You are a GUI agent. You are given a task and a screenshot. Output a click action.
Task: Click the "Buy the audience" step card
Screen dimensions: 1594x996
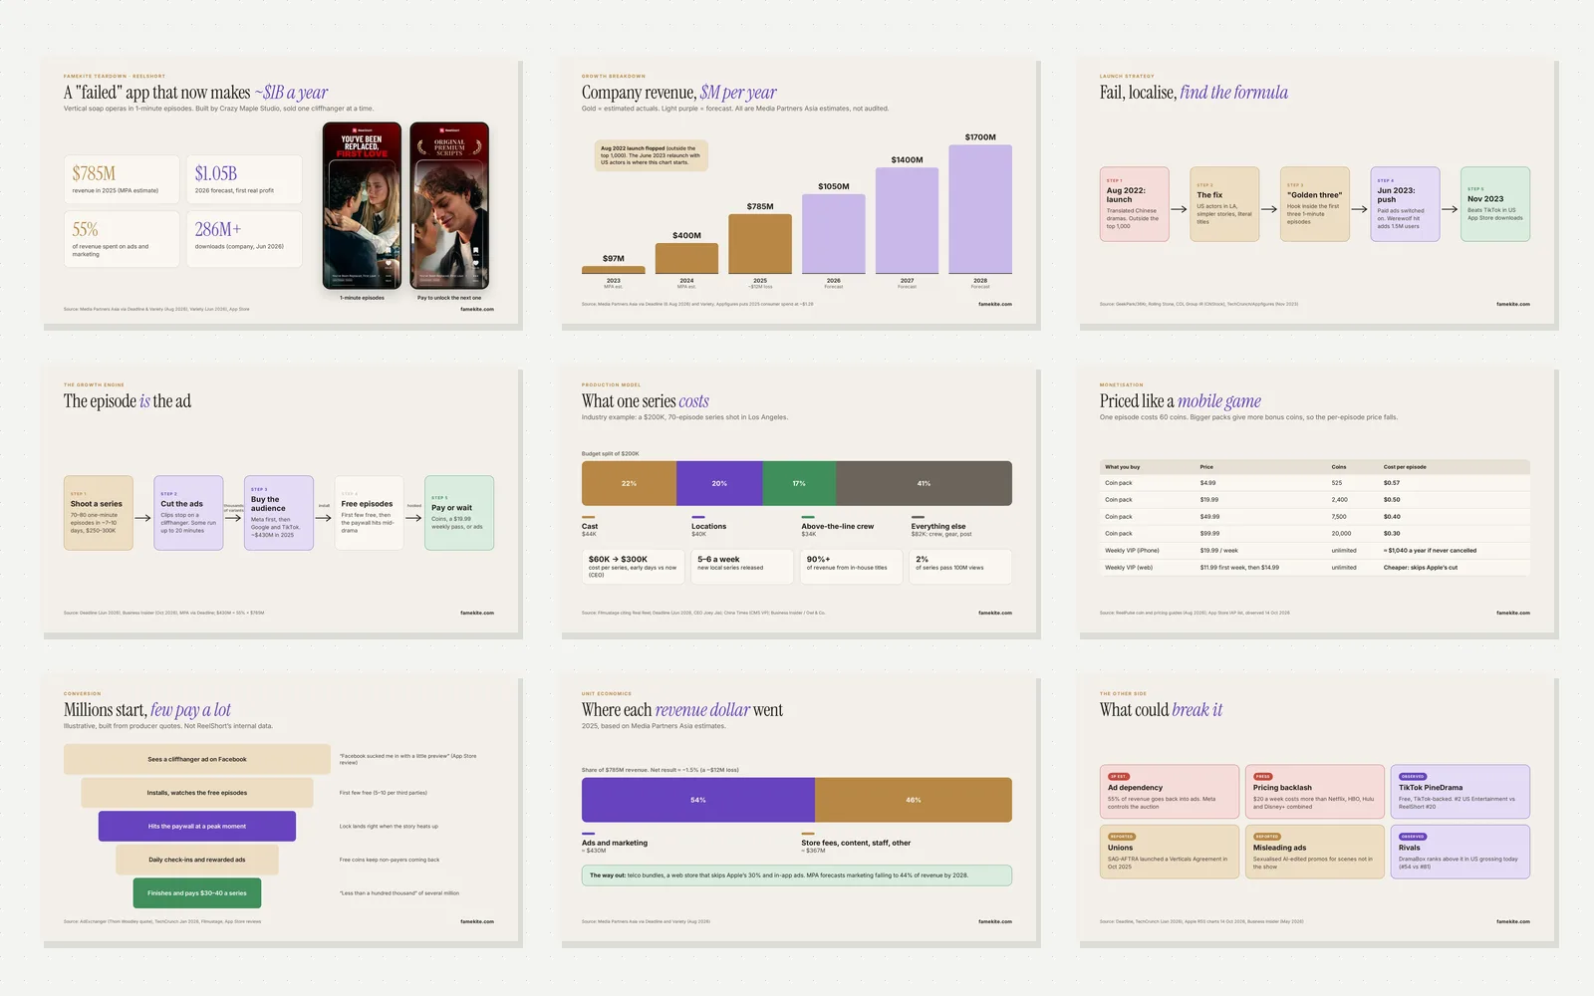279,513
